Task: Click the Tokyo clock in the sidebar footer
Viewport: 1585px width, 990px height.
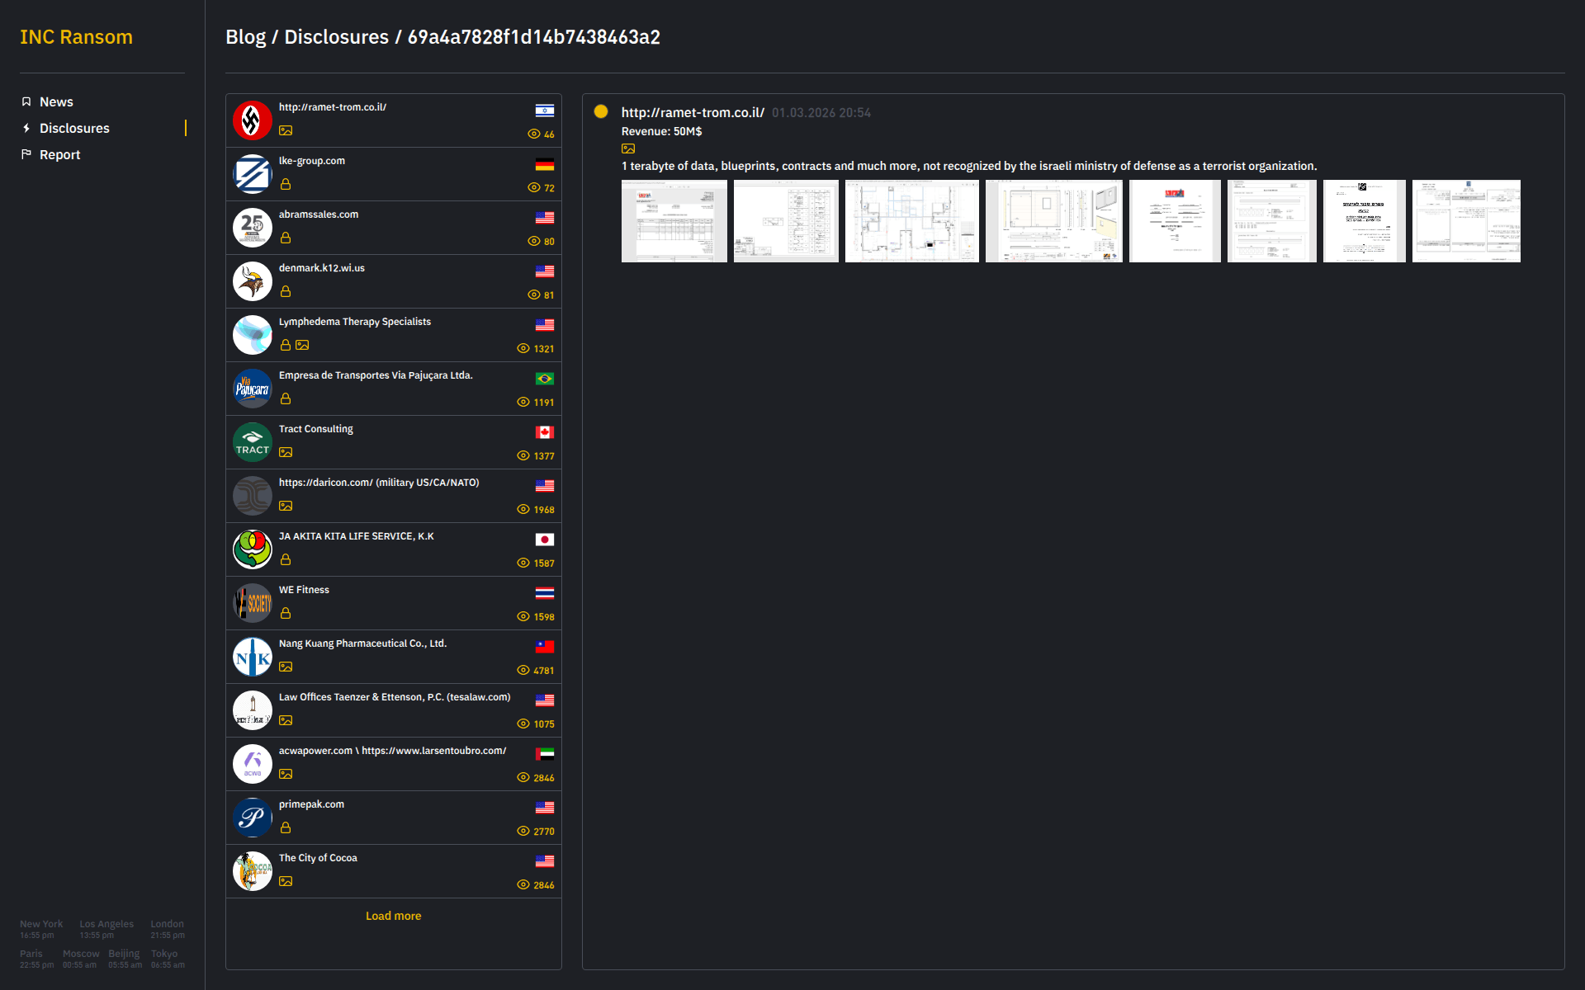Action: 168,959
